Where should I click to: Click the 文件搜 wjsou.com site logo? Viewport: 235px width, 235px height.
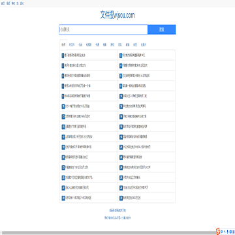[x=117, y=15]
